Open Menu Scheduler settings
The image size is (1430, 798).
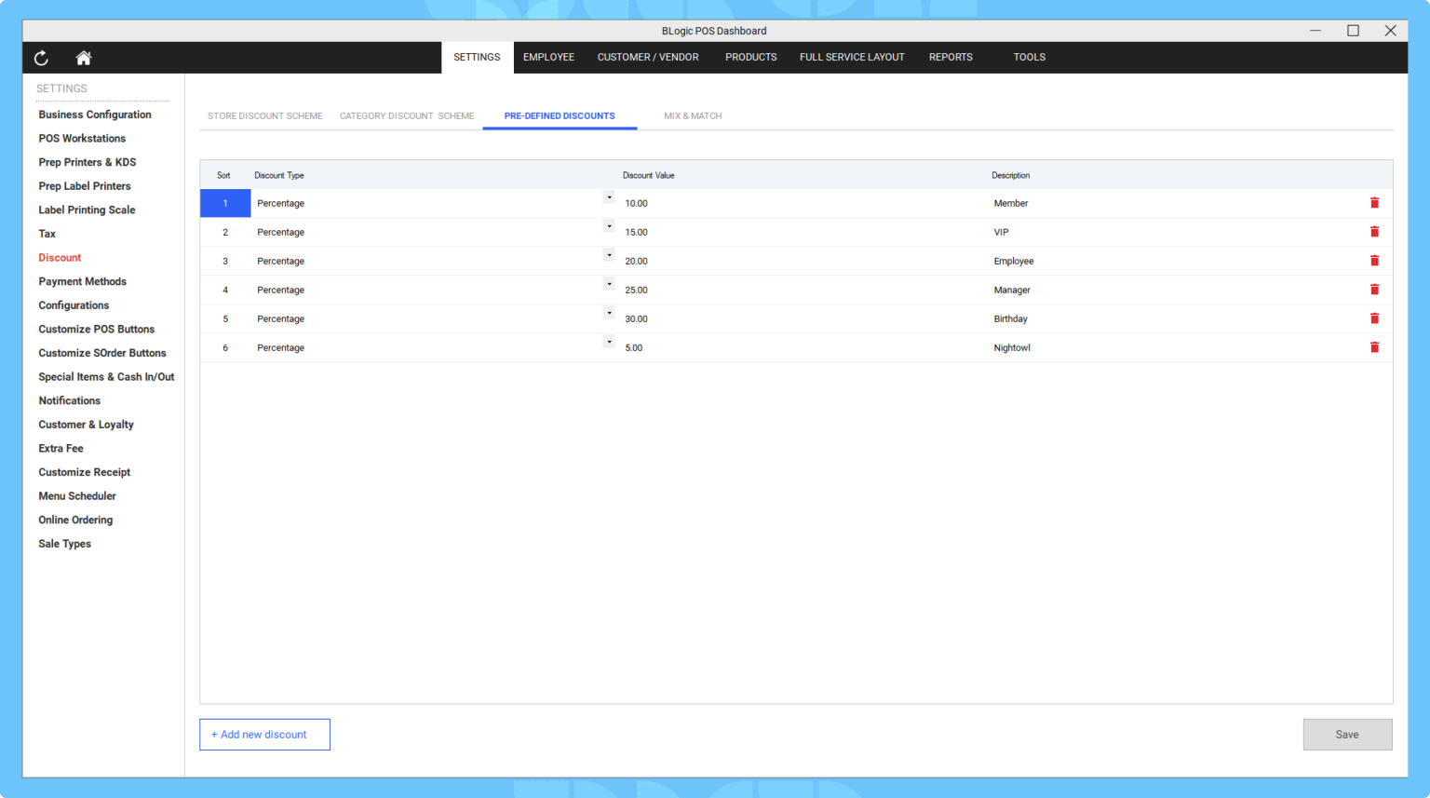click(77, 496)
